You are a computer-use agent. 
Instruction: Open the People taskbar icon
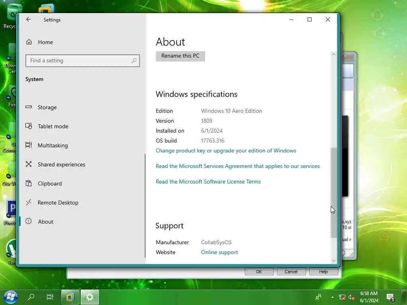pos(318,297)
